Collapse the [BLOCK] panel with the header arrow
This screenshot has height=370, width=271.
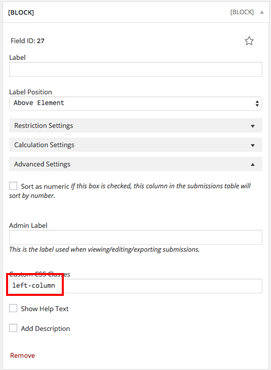coord(261,12)
